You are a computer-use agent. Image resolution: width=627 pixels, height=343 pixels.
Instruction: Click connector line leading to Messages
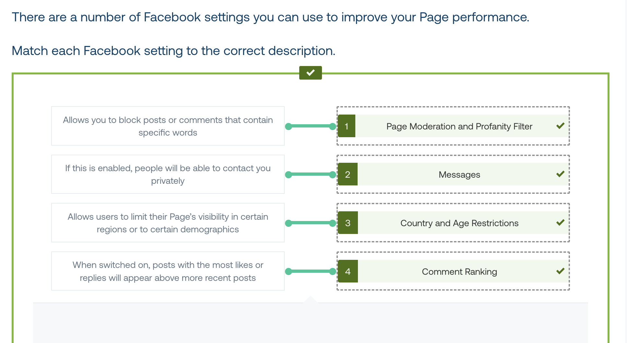tap(311, 175)
